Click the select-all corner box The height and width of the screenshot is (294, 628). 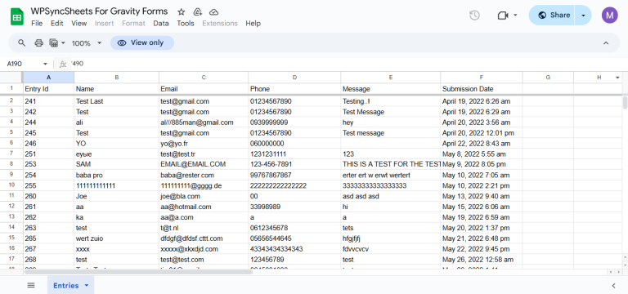click(x=11, y=78)
